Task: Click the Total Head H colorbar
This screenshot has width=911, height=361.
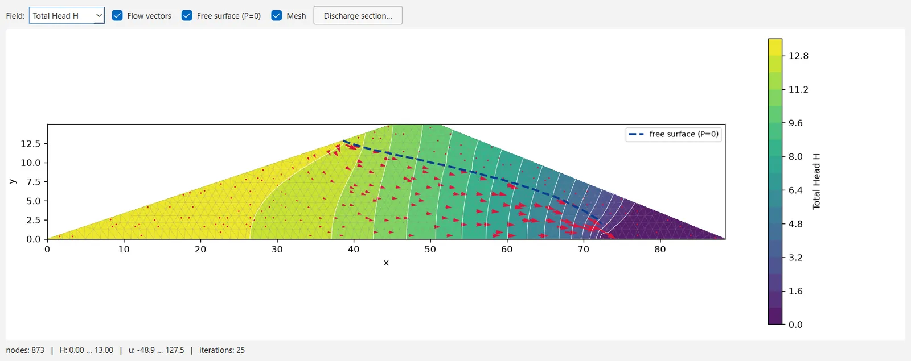Action: click(x=775, y=181)
